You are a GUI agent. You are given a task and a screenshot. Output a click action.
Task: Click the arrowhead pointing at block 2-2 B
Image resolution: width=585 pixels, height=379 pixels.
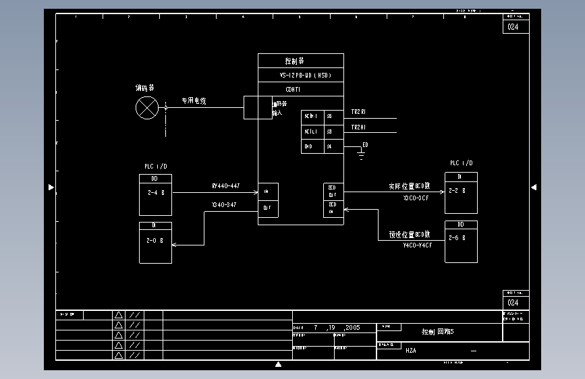443,192
